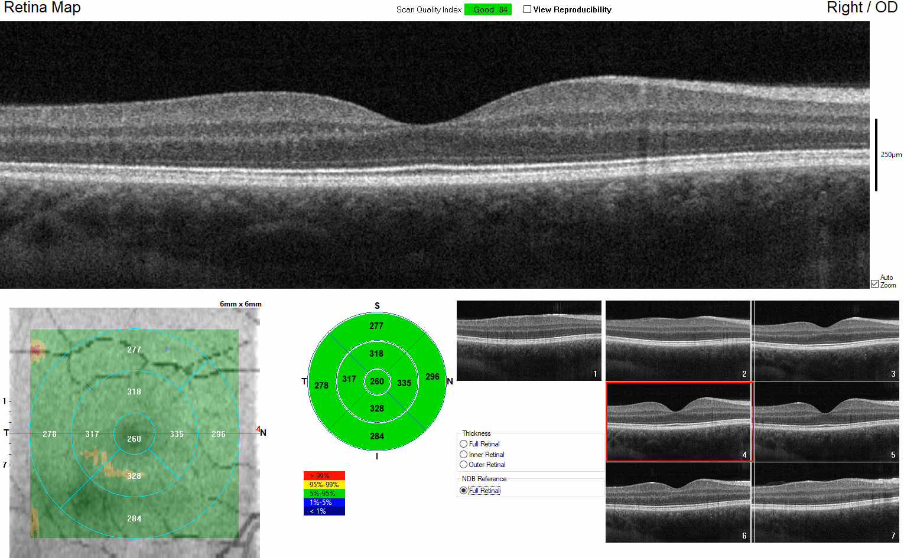Select B-scan slice 6 thumbnail
Image resolution: width=904 pixels, height=558 pixels.
(678, 502)
